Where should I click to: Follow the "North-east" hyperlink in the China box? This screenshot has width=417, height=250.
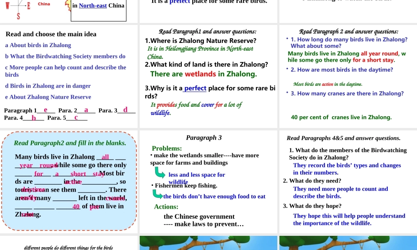93,5
